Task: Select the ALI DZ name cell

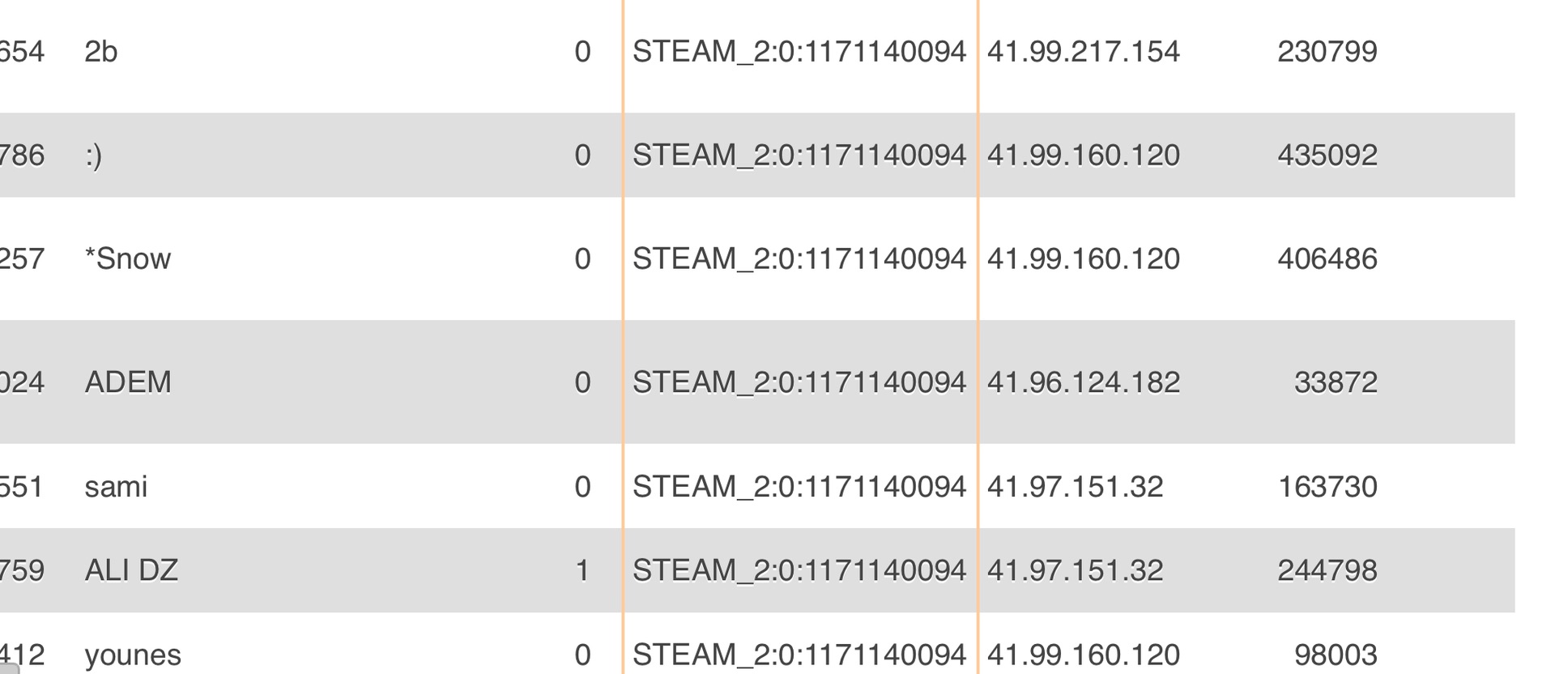Action: click(131, 570)
